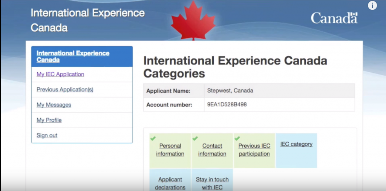Open the Applicant declarations section
386x191 pixels.
170,183
